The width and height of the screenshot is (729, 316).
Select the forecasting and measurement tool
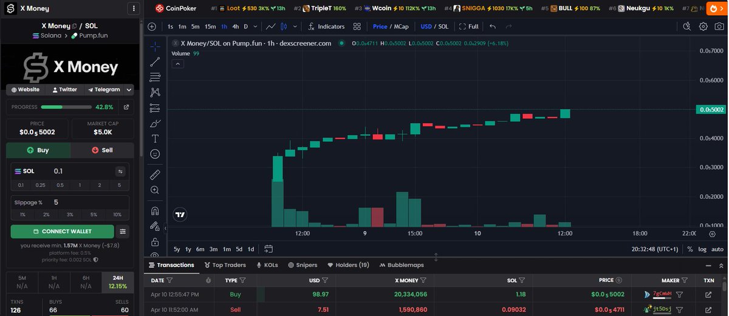(155, 108)
